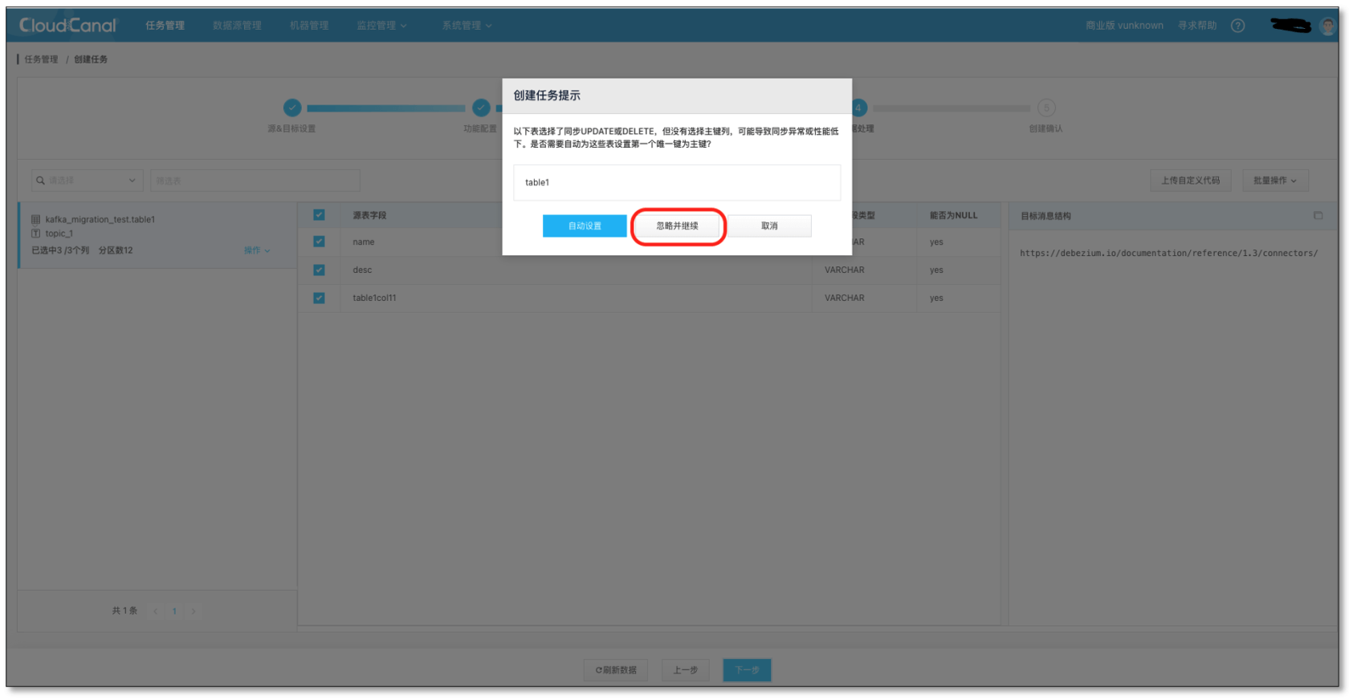Open the 任务管理 menu
1349x699 pixels.
tap(165, 26)
